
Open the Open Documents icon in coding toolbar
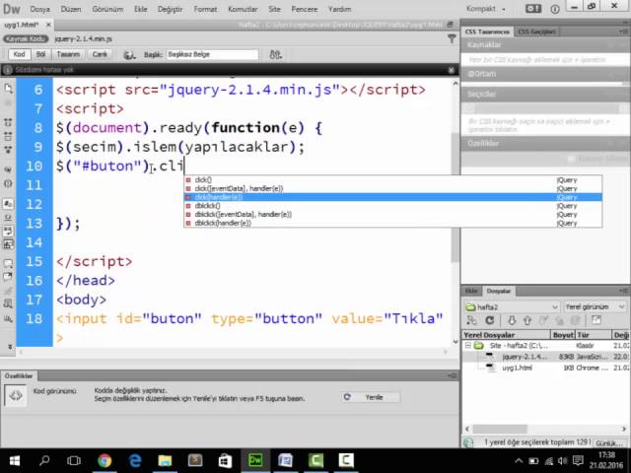8,89
